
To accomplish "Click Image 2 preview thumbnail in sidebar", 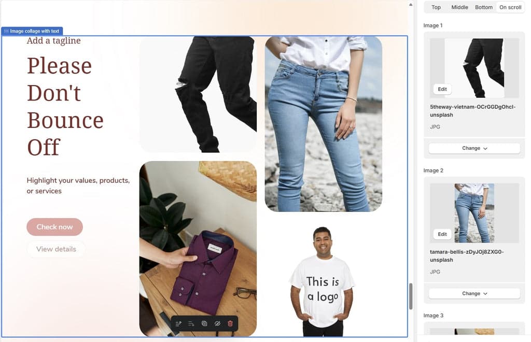I will pos(474,213).
